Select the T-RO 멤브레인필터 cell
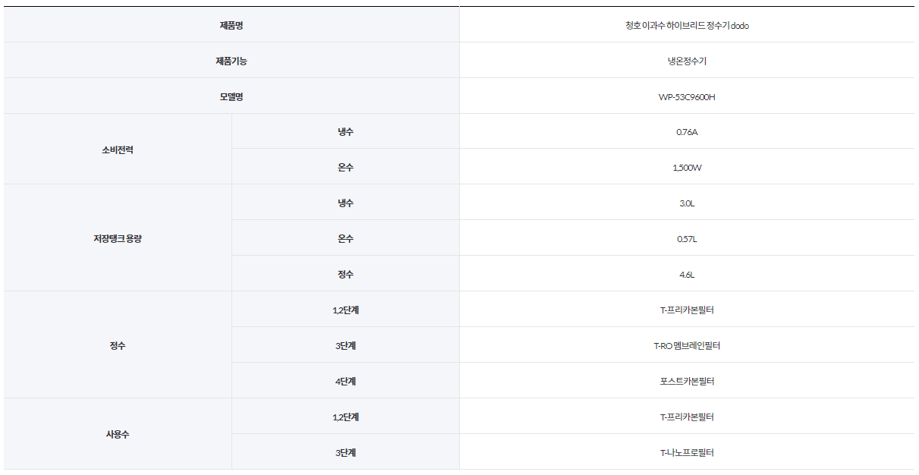This screenshot has height=475, width=919. tap(687, 346)
